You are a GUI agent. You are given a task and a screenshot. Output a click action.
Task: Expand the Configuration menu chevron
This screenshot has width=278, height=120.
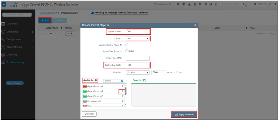[x=33, y=40]
